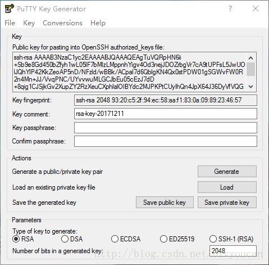
Task: Click the Confirm passphrase field
Action: click(x=166, y=141)
